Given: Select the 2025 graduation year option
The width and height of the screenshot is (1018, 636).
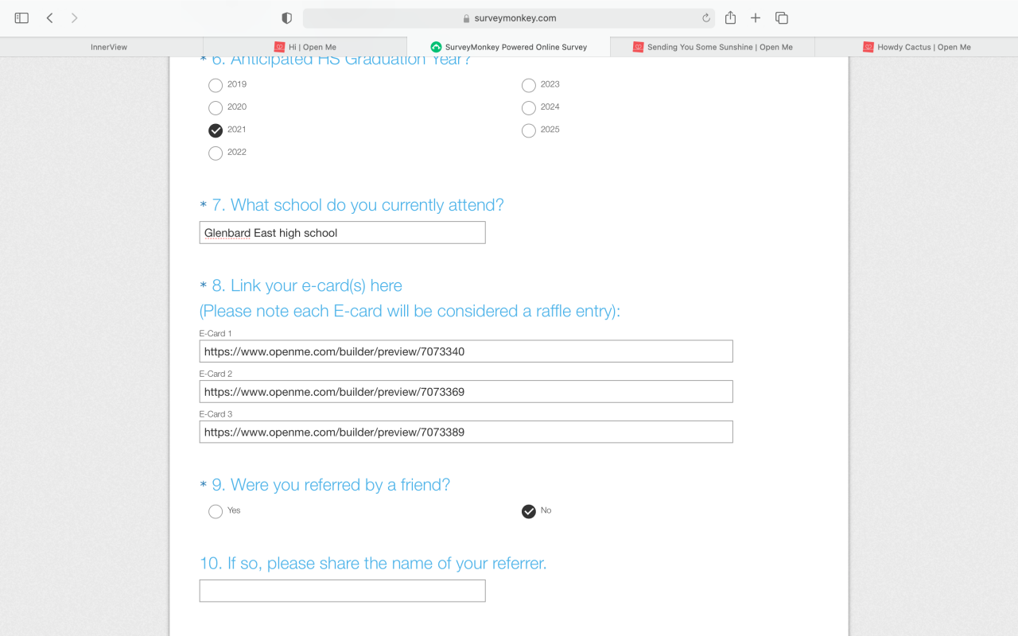Looking at the screenshot, I should click(x=529, y=131).
